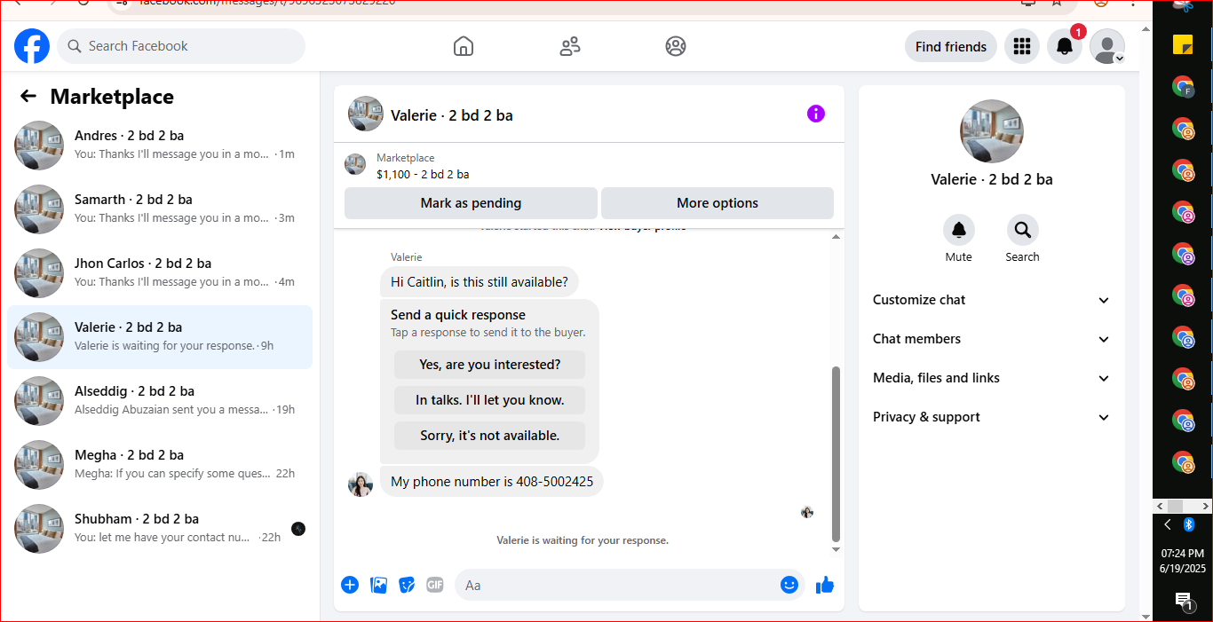The image size is (1213, 622).
Task: Open the Megha · 2 bd 2 ba conversation
Action: point(160,465)
